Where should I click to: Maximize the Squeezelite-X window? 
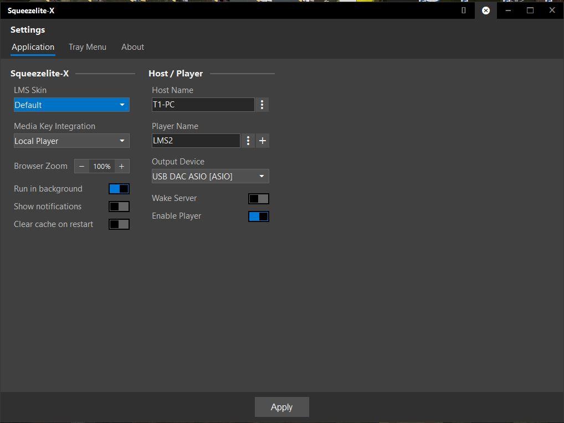pyautogui.click(x=530, y=11)
